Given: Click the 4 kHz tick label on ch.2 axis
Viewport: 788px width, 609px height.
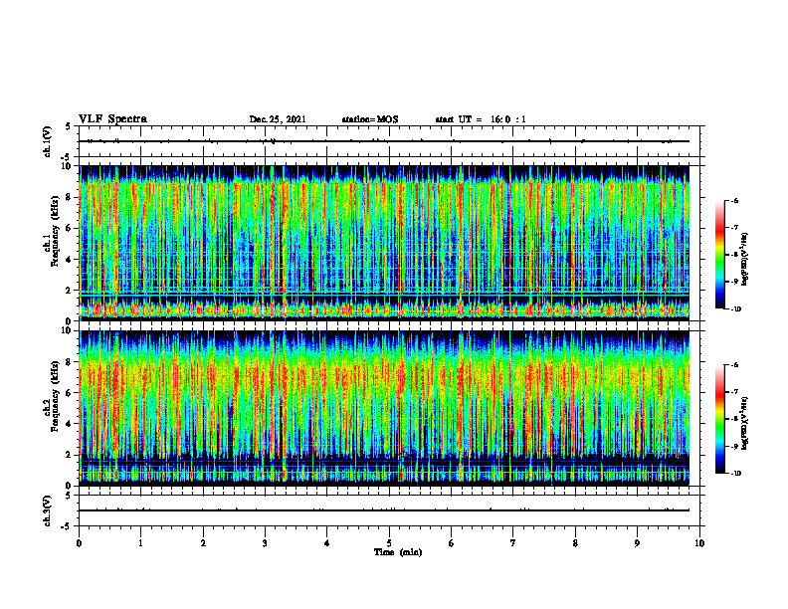Looking at the screenshot, I should [70, 424].
